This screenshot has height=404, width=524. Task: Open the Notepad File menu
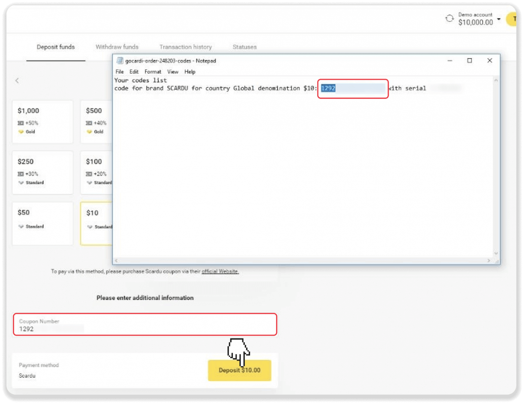(119, 72)
